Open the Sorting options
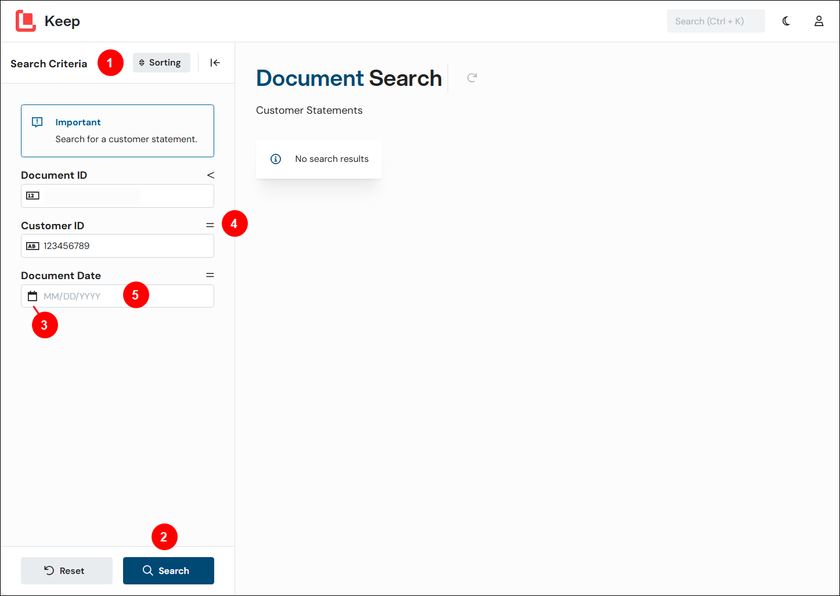 click(x=161, y=63)
